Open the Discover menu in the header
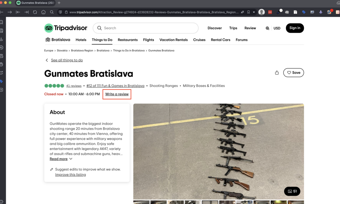This screenshot has width=340, height=204. (215, 28)
